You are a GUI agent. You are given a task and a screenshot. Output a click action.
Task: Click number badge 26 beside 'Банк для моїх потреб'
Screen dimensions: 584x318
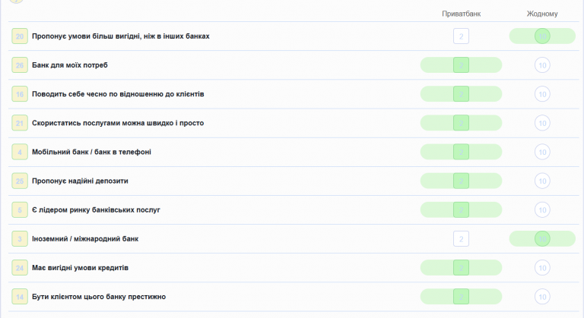tap(20, 65)
